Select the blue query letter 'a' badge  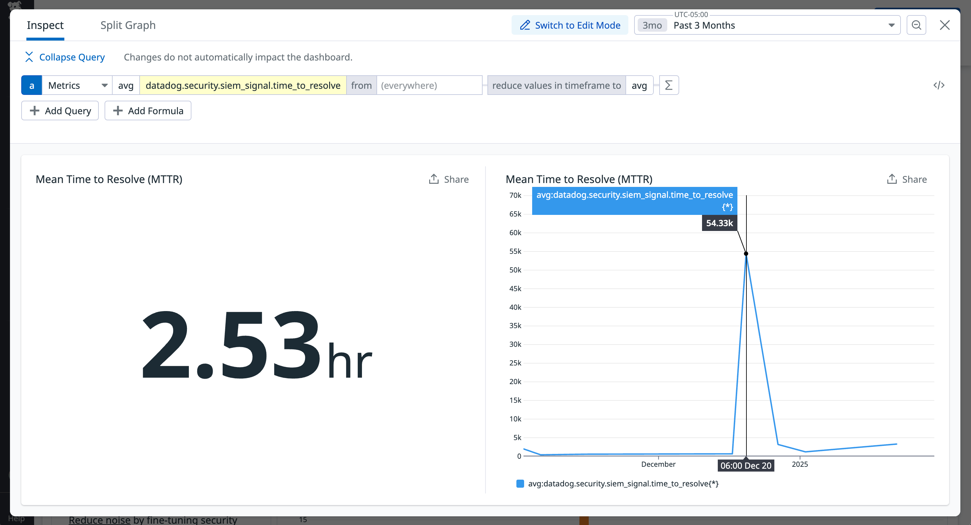pyautogui.click(x=32, y=85)
